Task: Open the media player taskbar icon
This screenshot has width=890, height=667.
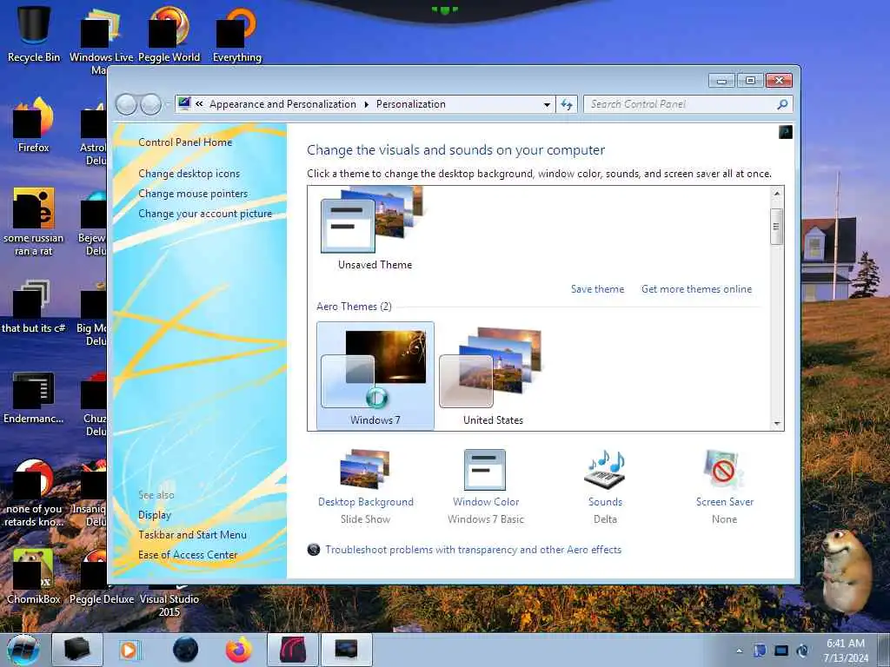Action: pyautogui.click(x=130, y=650)
